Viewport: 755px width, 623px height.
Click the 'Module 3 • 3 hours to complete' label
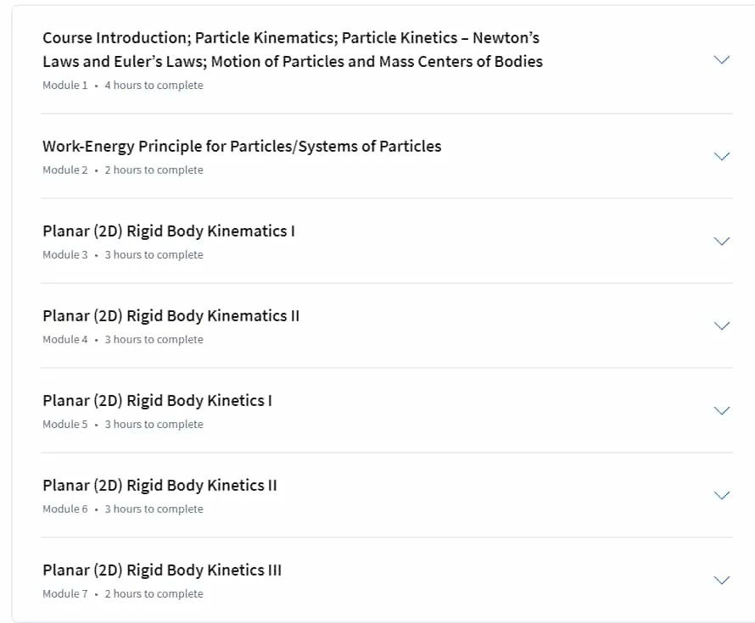(123, 254)
